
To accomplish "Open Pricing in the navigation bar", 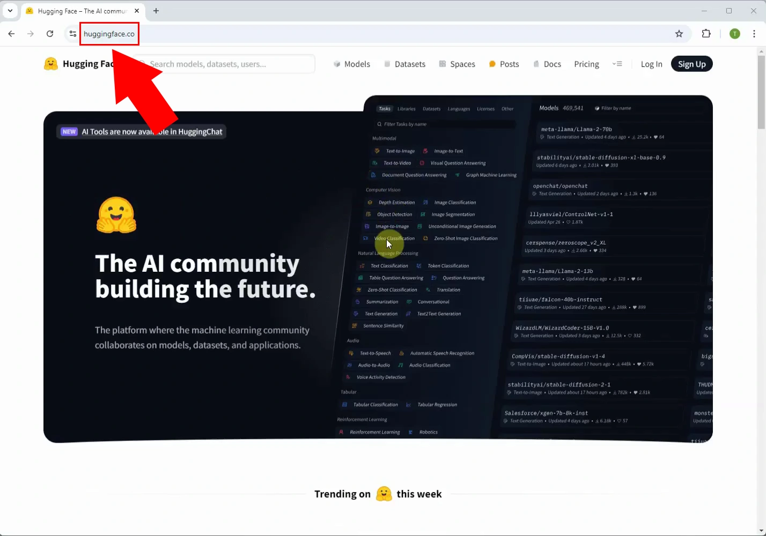I will pyautogui.click(x=586, y=64).
